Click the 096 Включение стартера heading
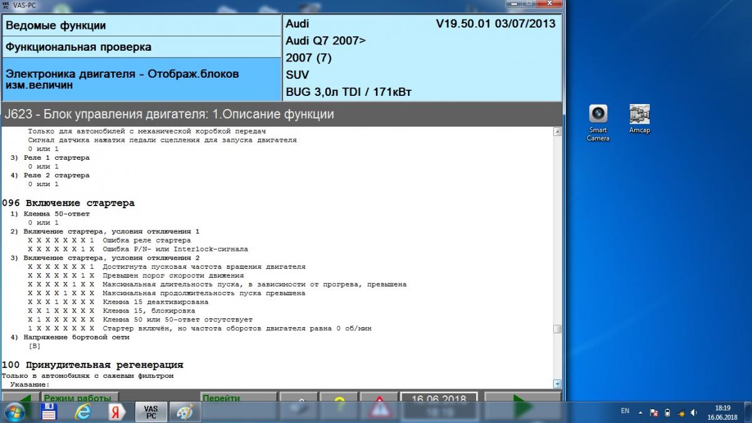The image size is (752, 423). point(68,203)
